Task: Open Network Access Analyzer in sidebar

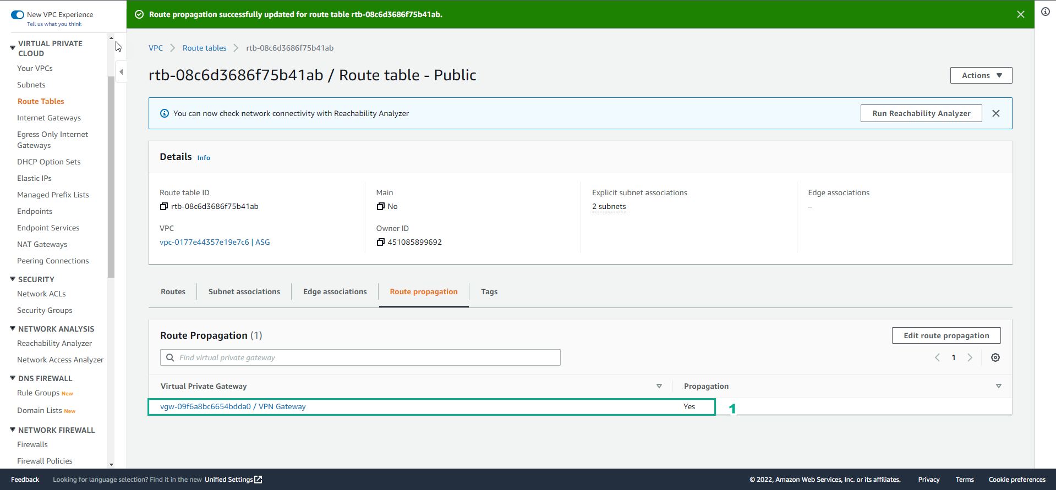Action: (60, 360)
